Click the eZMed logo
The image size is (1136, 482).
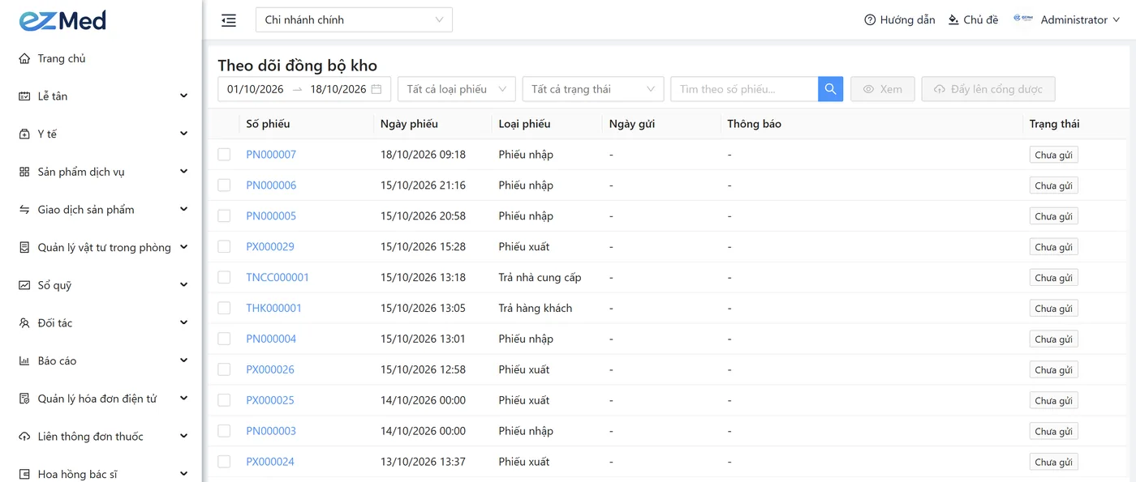(62, 20)
